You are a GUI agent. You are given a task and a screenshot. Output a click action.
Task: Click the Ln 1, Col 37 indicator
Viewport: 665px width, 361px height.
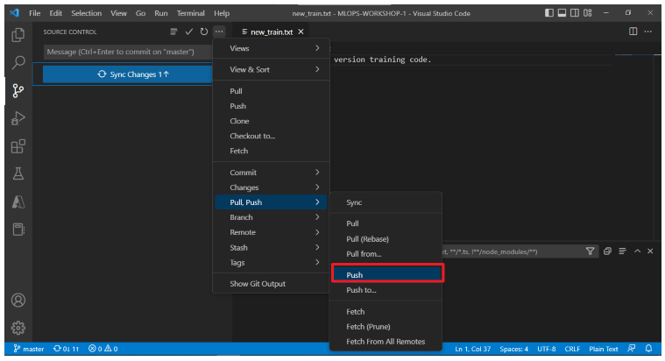(472, 349)
